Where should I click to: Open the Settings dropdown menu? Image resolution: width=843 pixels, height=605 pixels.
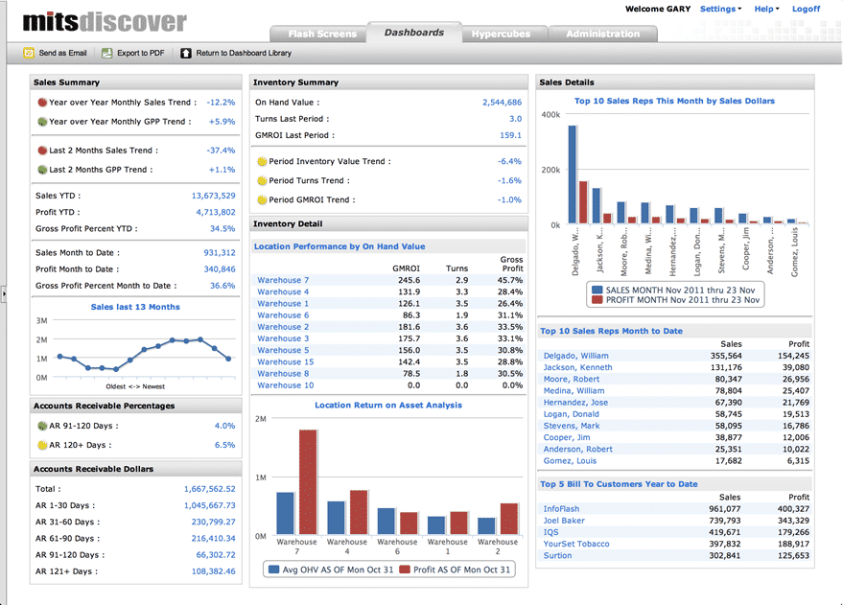[x=720, y=9]
